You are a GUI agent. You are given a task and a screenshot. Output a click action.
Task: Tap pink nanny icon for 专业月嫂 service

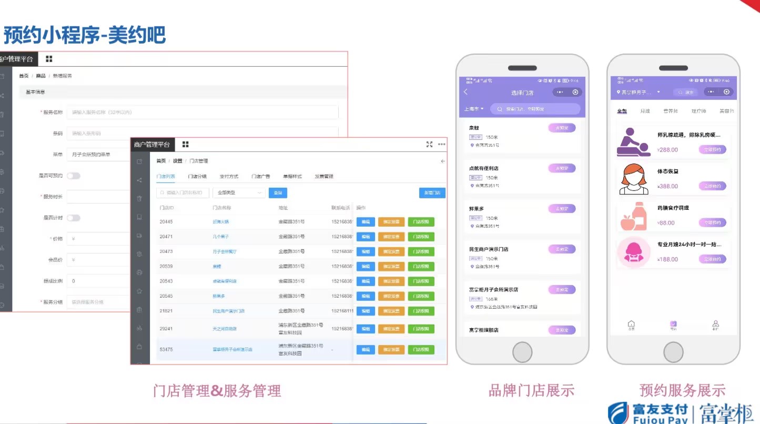pos(633,253)
